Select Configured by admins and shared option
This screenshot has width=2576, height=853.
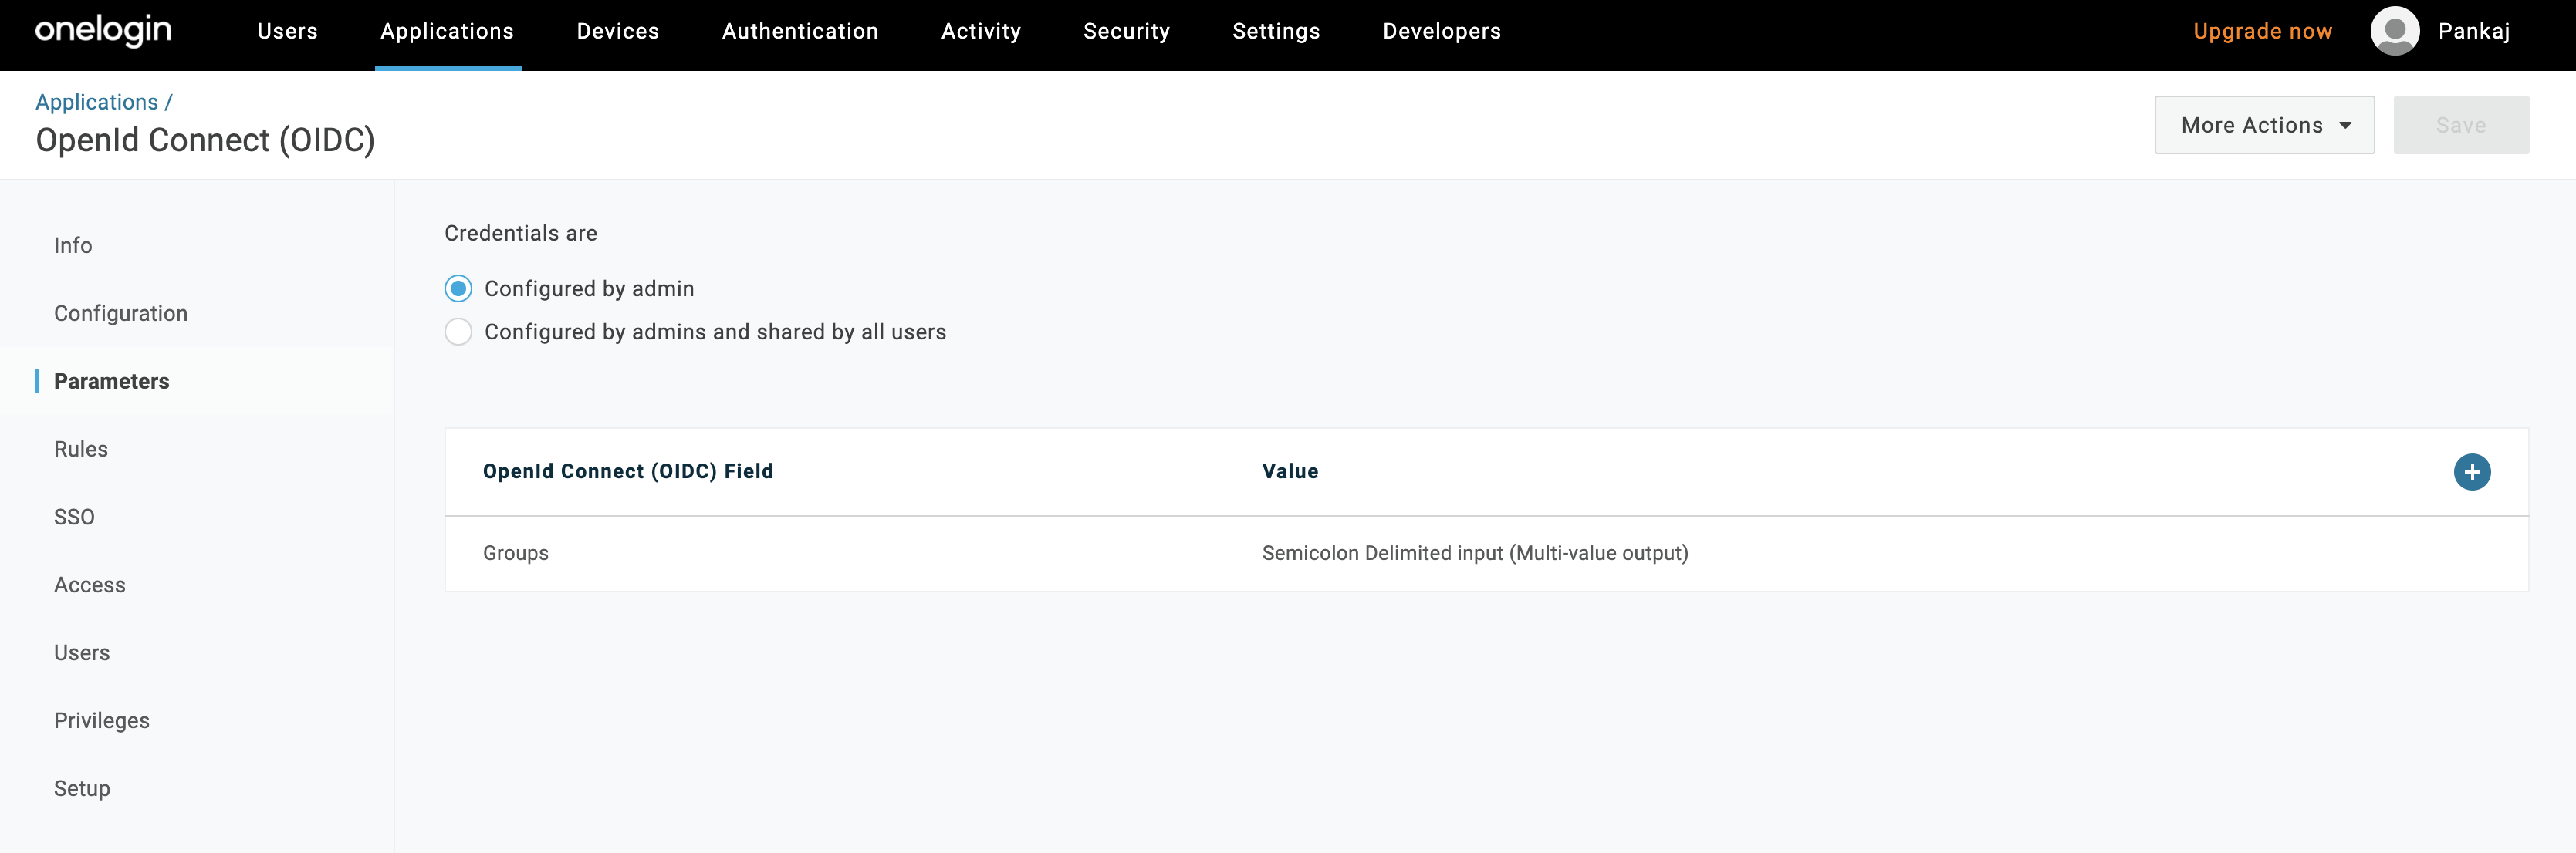click(x=458, y=332)
